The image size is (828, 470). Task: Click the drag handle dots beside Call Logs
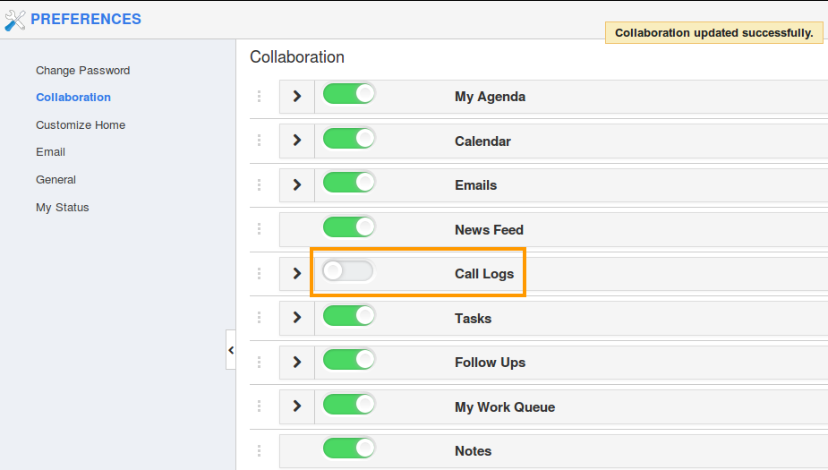point(259,273)
